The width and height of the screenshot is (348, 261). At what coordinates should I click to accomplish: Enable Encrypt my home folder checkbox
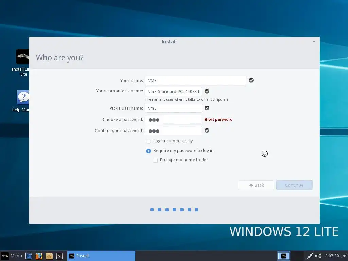[155, 160]
